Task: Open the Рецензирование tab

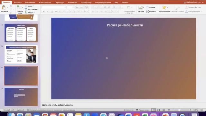Action: pyautogui.click(x=103, y=3)
